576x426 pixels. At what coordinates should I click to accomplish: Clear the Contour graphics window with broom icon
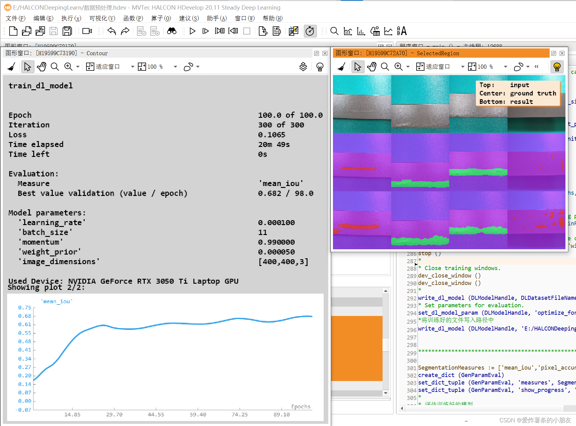[x=11, y=67]
